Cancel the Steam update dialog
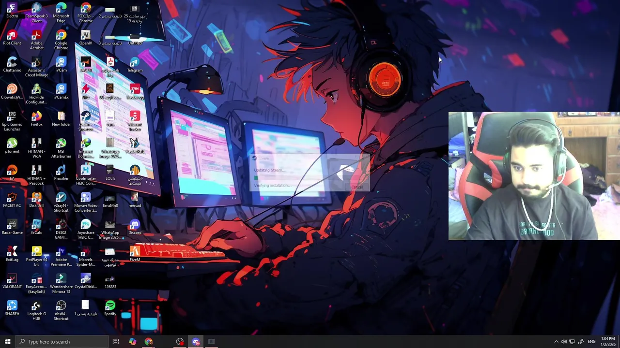The height and width of the screenshot is (348, 620). pos(356,187)
